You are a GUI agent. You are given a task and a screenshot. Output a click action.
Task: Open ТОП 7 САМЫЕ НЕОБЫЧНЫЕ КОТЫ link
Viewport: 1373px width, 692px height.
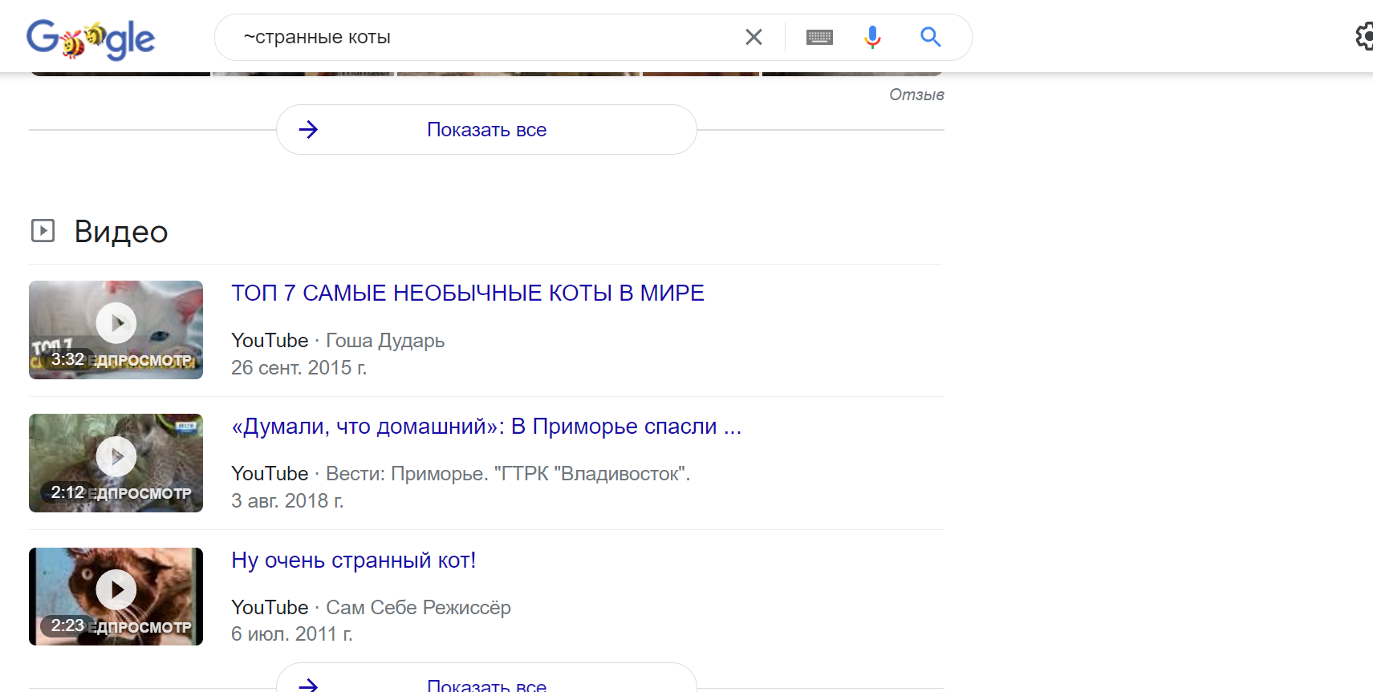(467, 293)
